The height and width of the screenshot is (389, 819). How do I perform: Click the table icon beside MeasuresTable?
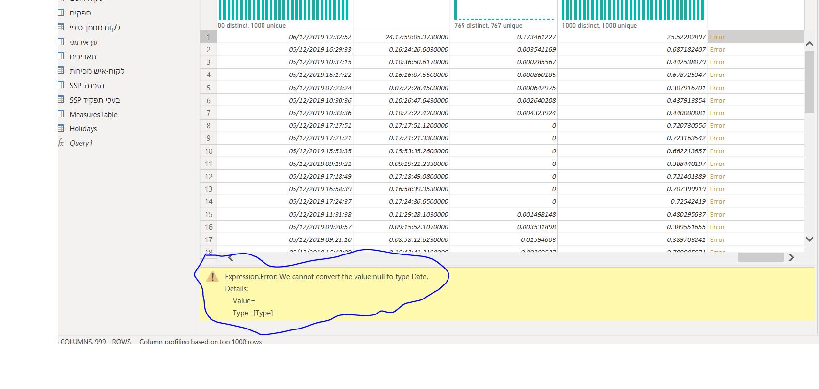pos(61,114)
